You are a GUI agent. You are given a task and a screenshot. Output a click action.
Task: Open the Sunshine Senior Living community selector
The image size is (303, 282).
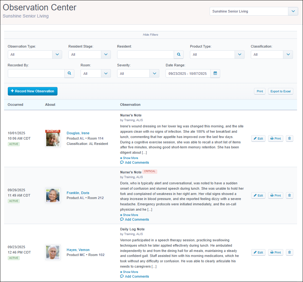tap(254, 11)
